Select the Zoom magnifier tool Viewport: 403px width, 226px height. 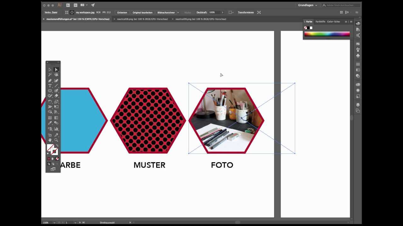[x=56, y=140]
